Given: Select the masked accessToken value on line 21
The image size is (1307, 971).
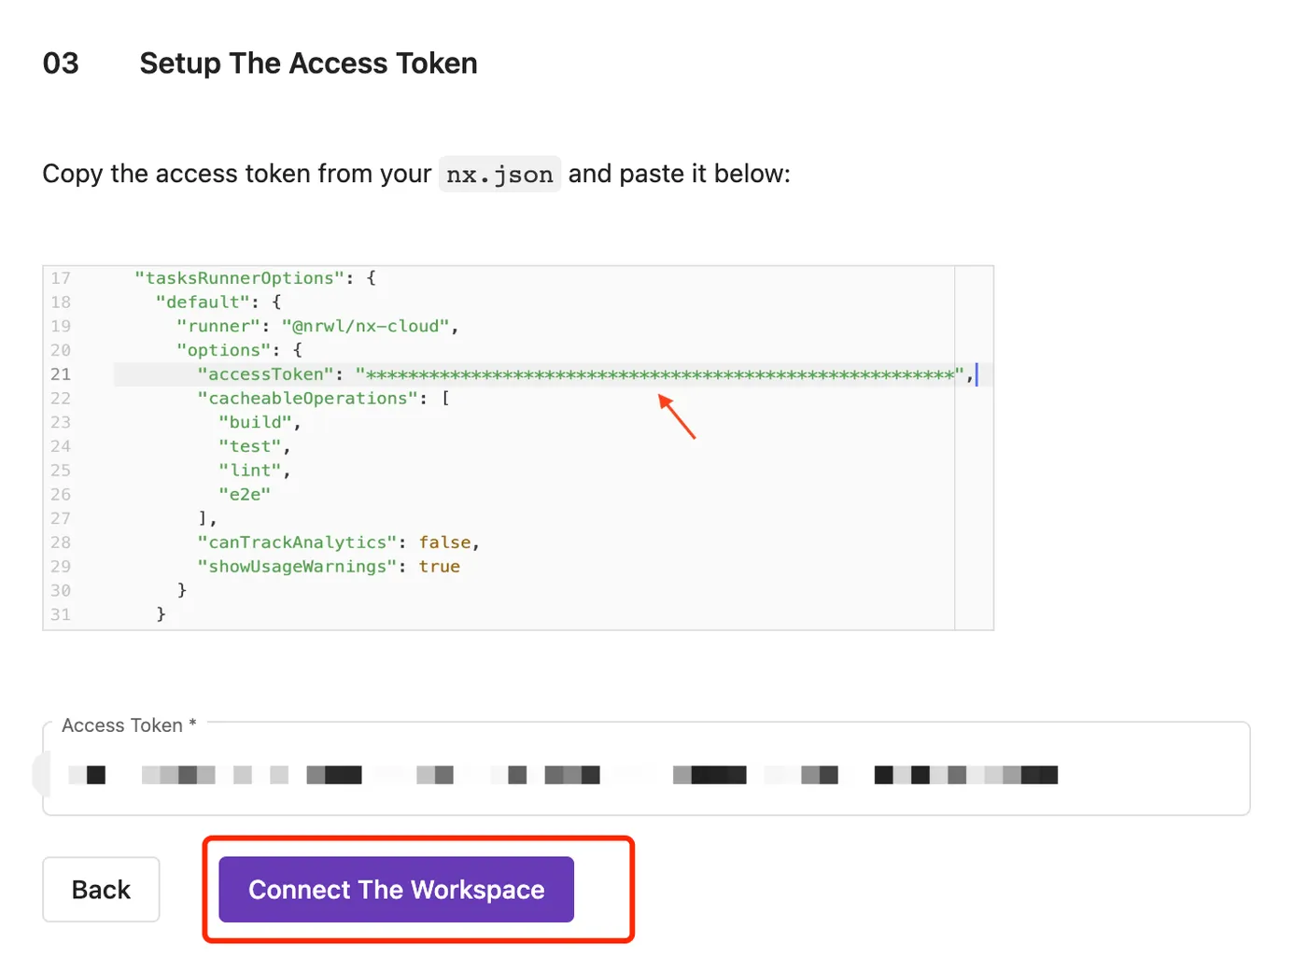Looking at the screenshot, I should (x=659, y=374).
